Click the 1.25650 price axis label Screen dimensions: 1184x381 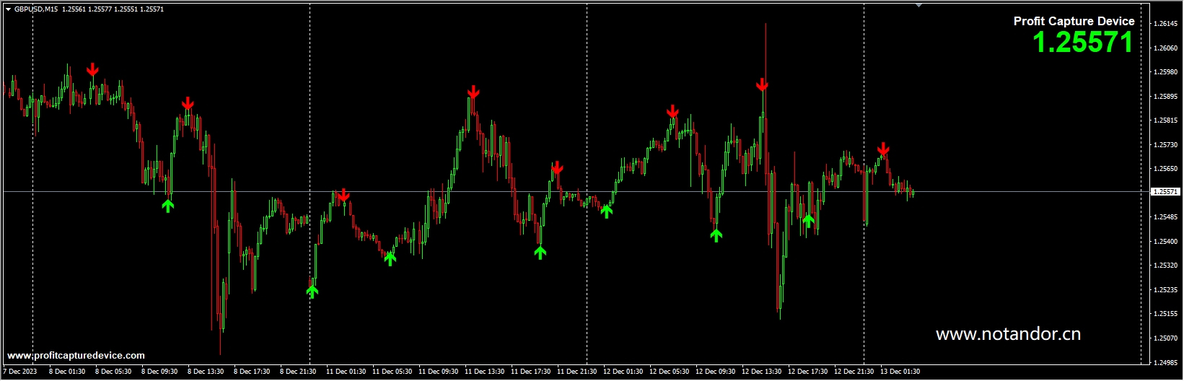(x=1166, y=169)
